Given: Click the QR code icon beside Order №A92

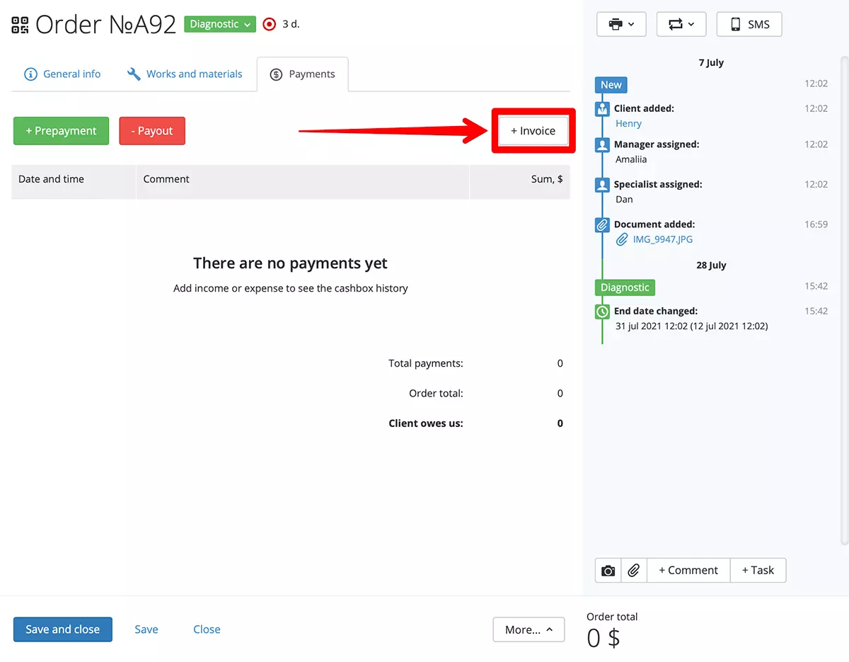Looking at the screenshot, I should point(20,25).
